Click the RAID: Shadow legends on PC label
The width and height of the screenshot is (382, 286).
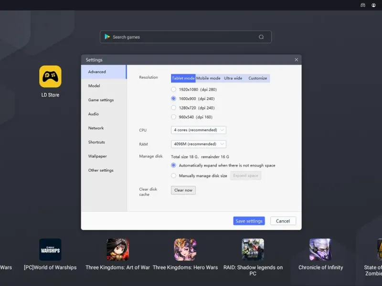coord(253,270)
